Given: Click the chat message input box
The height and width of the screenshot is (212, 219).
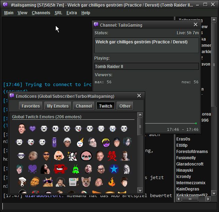Looking at the screenshot, I should (x=109, y=206).
